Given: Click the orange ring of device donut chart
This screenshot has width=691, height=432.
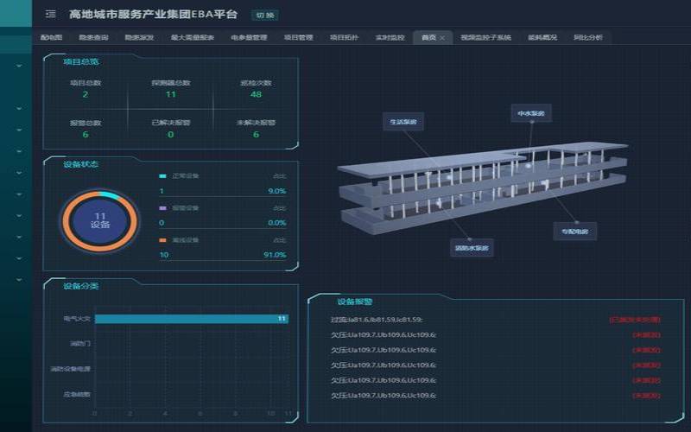Looking at the screenshot, I should 100,248.
